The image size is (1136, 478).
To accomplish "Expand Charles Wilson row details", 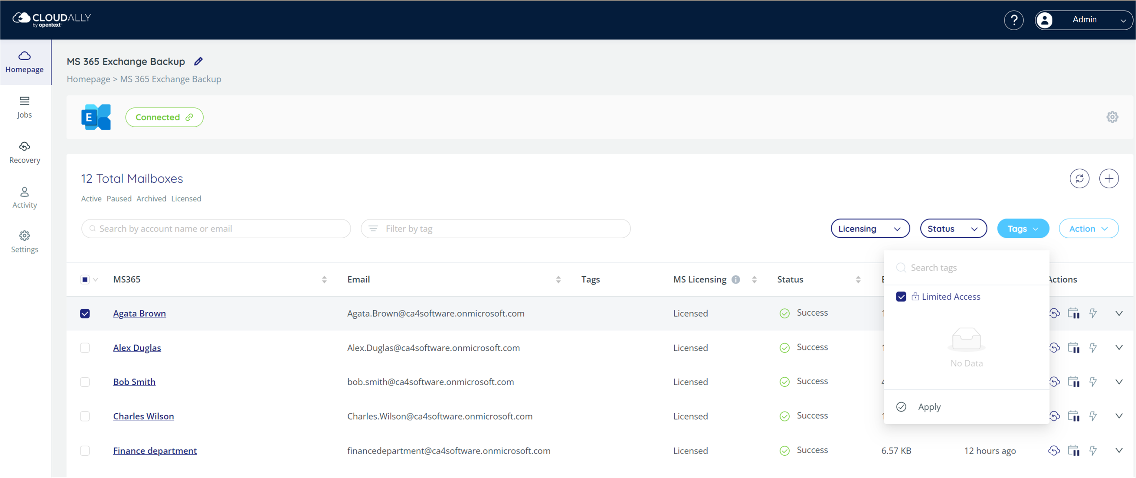I will [x=1119, y=416].
